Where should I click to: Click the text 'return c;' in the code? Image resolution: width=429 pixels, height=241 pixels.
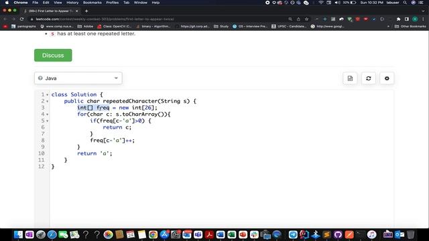coord(117,127)
